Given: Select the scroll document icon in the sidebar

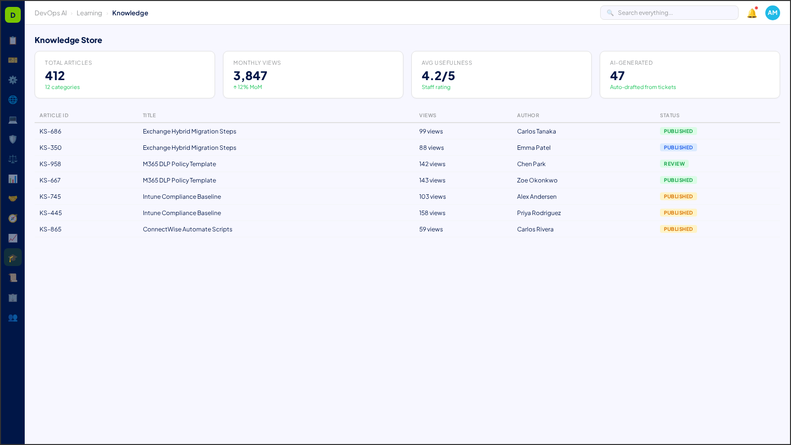Looking at the screenshot, I should click(x=13, y=277).
